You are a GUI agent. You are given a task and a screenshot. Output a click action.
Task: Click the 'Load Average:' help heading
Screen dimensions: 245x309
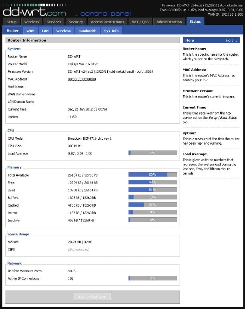195,154
